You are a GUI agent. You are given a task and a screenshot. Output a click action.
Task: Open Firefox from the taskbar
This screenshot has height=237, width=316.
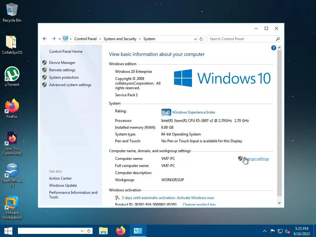[121, 231]
